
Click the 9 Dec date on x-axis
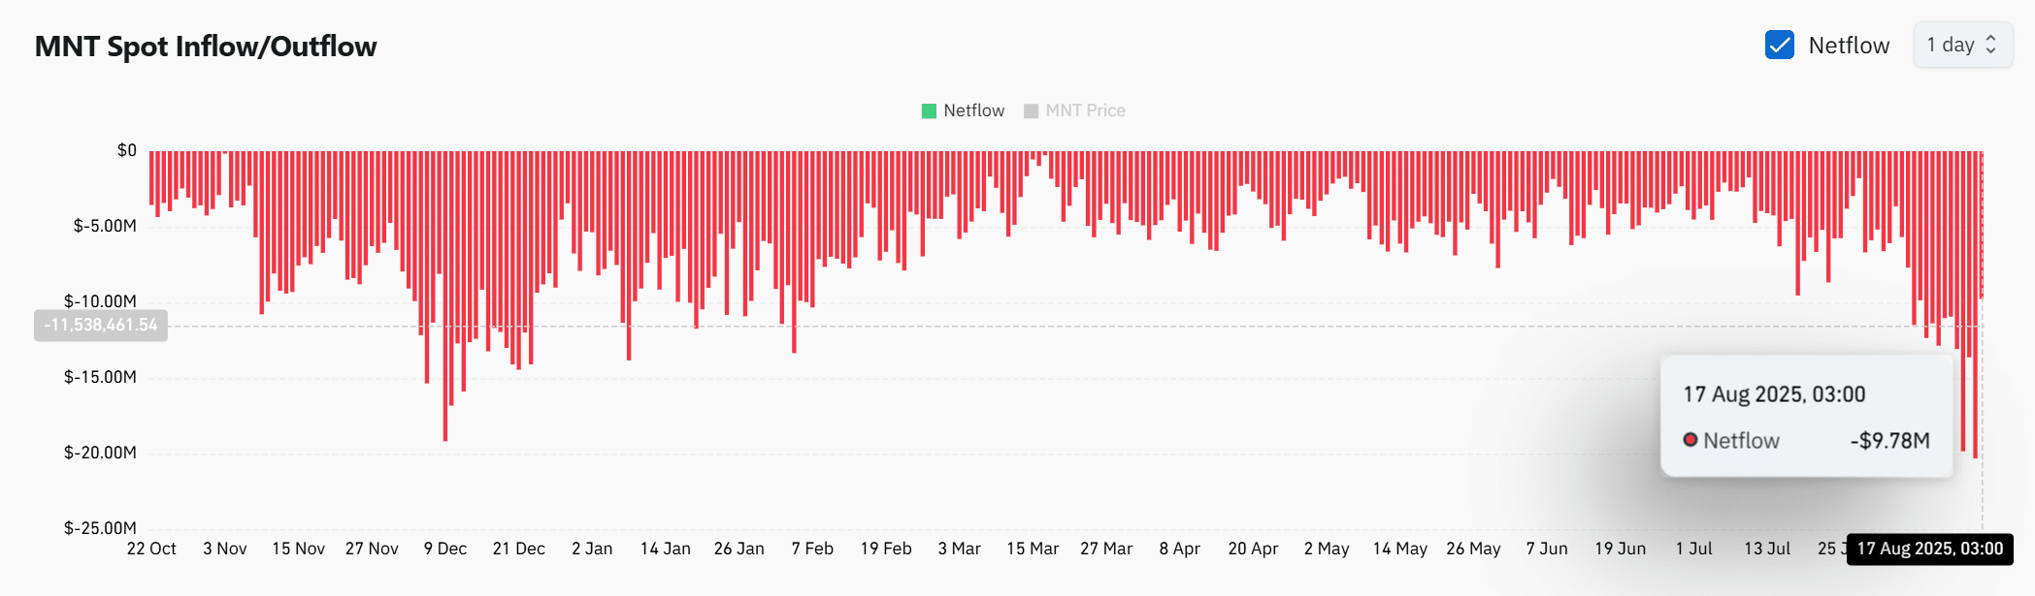[445, 549]
